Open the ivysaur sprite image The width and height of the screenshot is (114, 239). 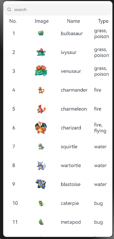[41, 52]
